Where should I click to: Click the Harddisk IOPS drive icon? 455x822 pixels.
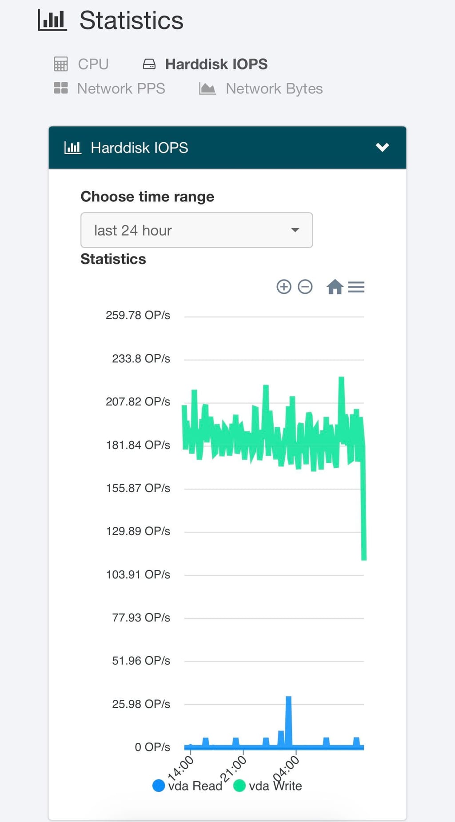[x=149, y=64]
